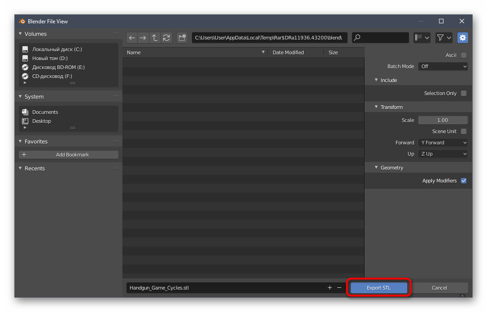Click the Export STL button
The width and height of the screenshot is (487, 312).
point(378,288)
